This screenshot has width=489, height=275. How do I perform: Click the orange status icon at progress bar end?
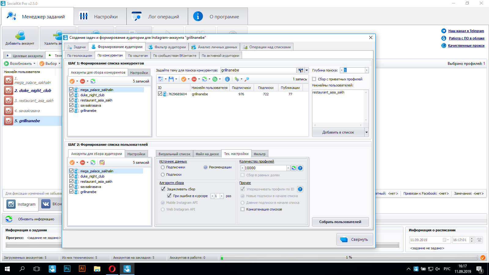click(483, 258)
